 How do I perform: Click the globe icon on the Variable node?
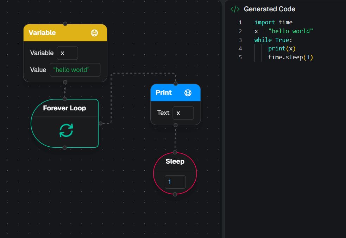pyautogui.click(x=94, y=32)
